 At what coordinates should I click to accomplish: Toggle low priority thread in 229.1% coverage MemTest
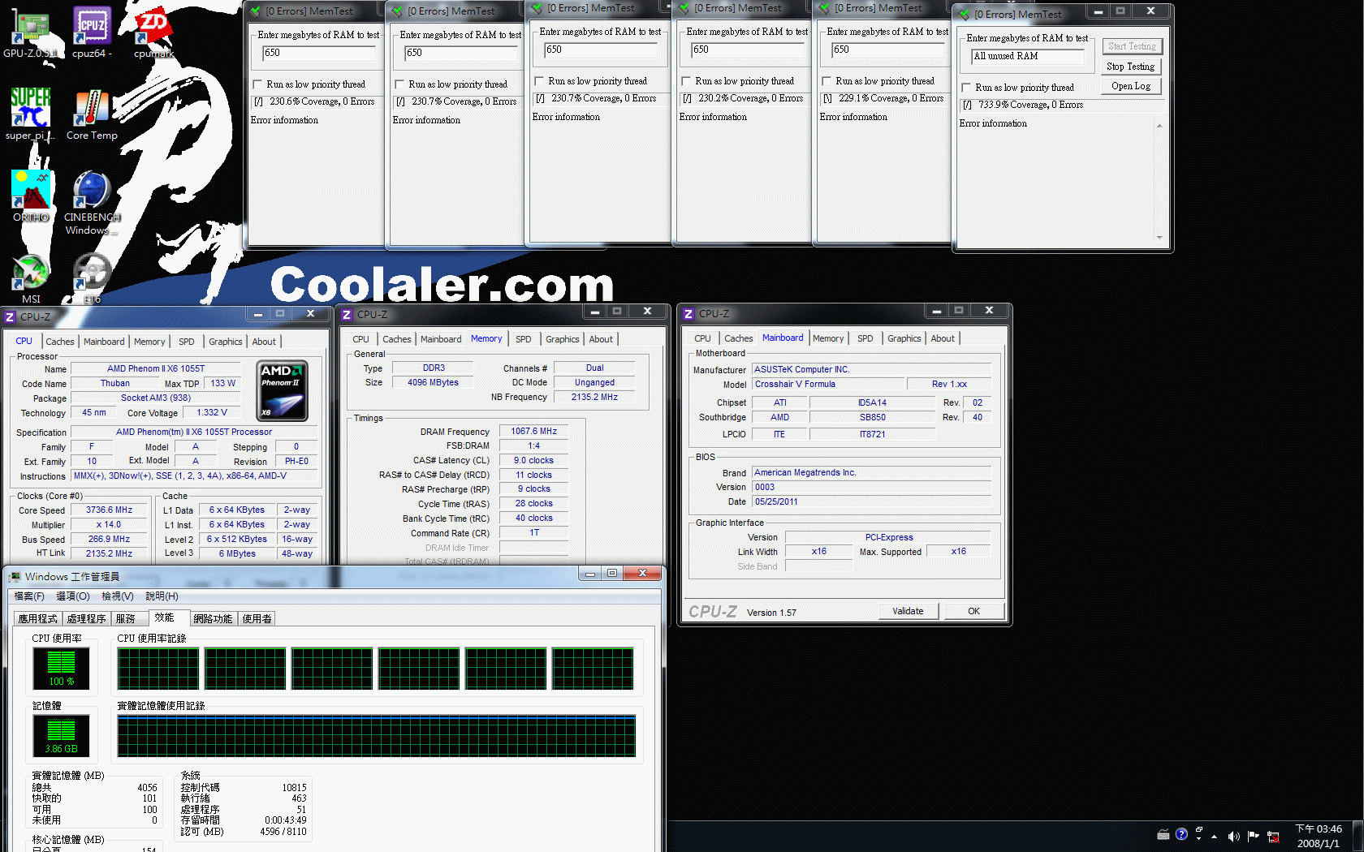tap(827, 81)
